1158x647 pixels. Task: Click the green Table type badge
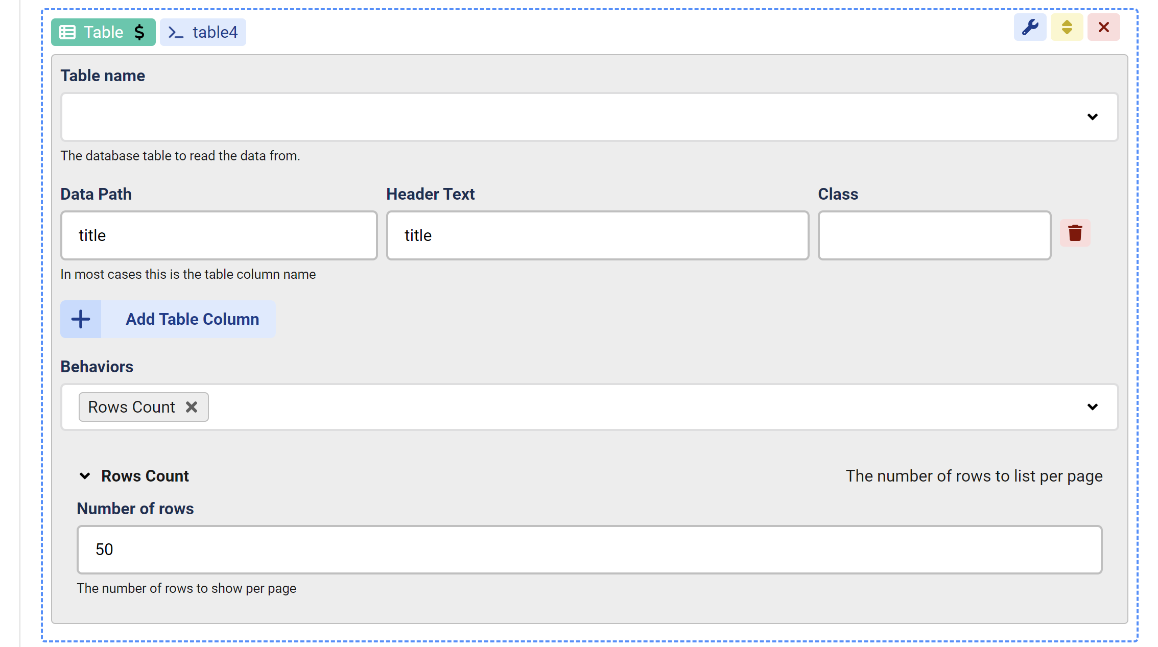coord(103,32)
